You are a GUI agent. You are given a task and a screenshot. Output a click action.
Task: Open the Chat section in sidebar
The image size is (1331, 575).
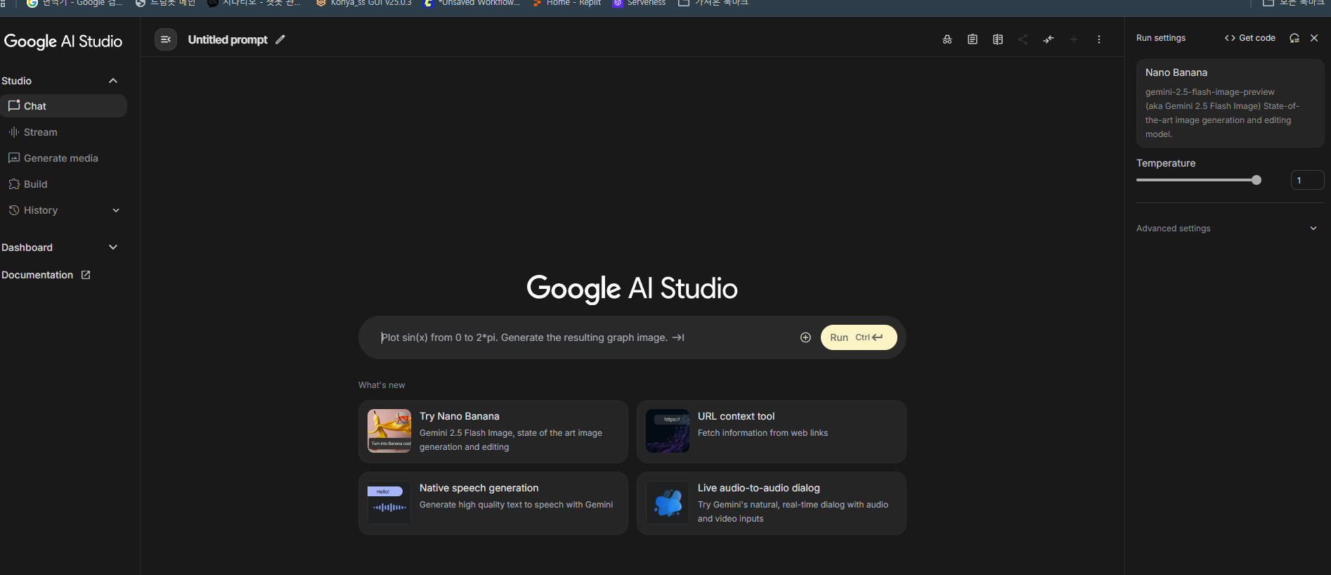[x=63, y=106]
